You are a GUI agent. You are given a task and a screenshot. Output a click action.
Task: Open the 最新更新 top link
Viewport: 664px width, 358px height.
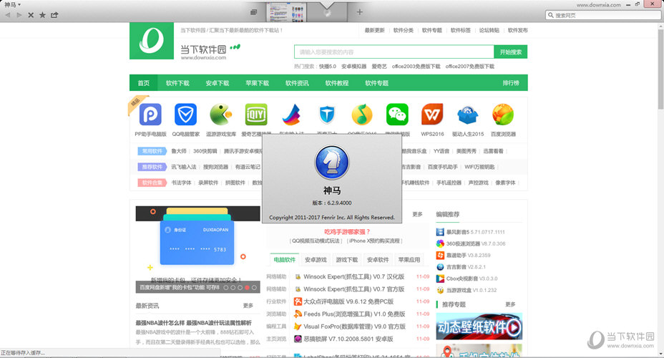pos(374,30)
